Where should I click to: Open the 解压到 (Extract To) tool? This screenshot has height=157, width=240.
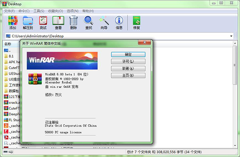click(28, 23)
